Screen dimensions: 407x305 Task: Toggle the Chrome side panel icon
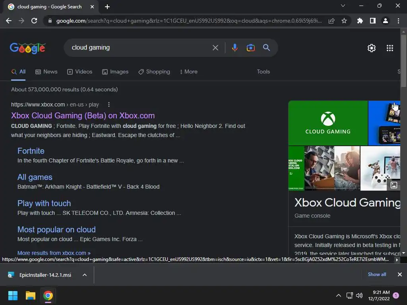373,21
